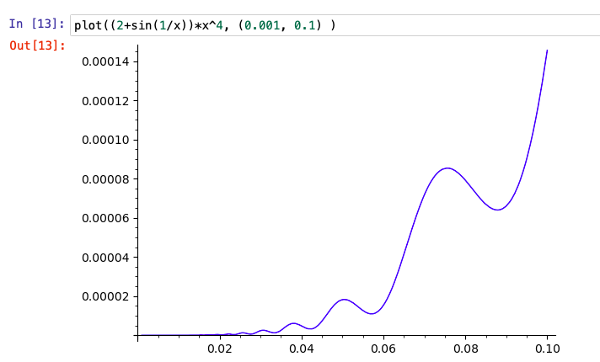Click the 0.00008 y-axis tick label
The image size is (600, 362).
pyautogui.click(x=104, y=179)
